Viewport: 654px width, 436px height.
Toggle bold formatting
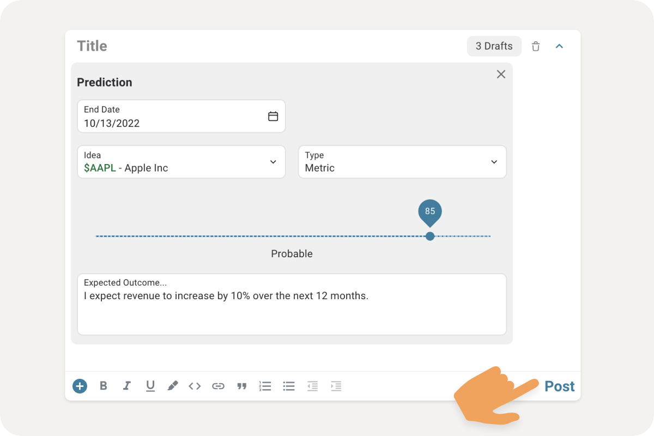pyautogui.click(x=104, y=386)
